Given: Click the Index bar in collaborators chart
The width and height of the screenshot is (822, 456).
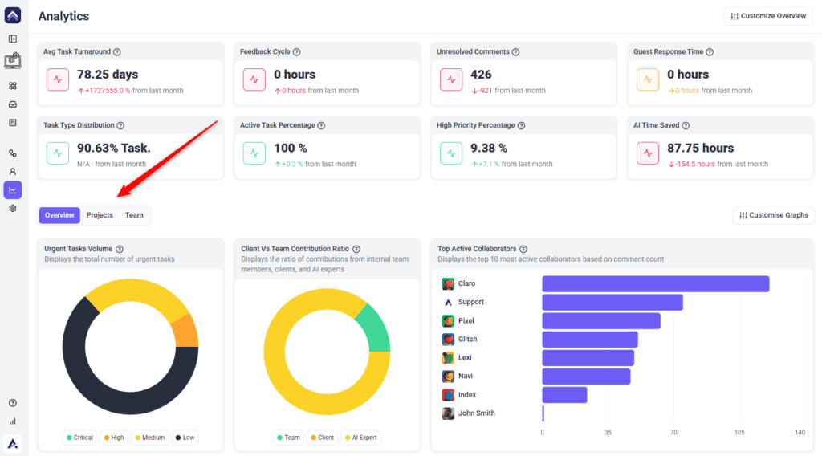Looking at the screenshot, I should pos(564,395).
